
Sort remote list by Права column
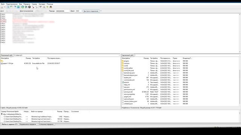[175, 58]
